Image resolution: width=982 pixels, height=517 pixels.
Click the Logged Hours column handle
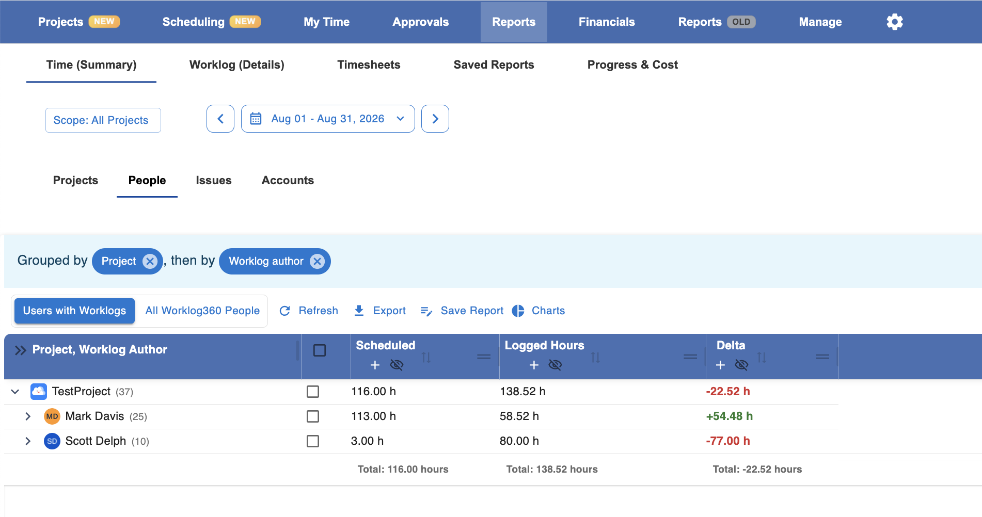click(x=690, y=357)
